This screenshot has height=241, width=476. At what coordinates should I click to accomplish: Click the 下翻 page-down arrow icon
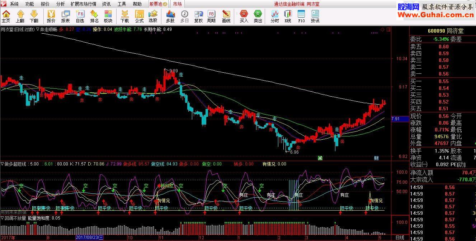tap(34, 16)
